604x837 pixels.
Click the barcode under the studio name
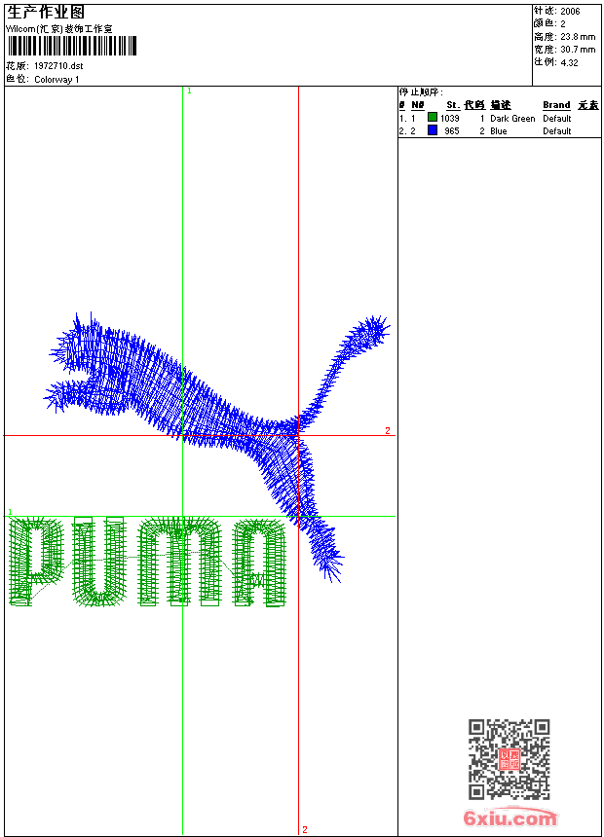pyautogui.click(x=72, y=46)
